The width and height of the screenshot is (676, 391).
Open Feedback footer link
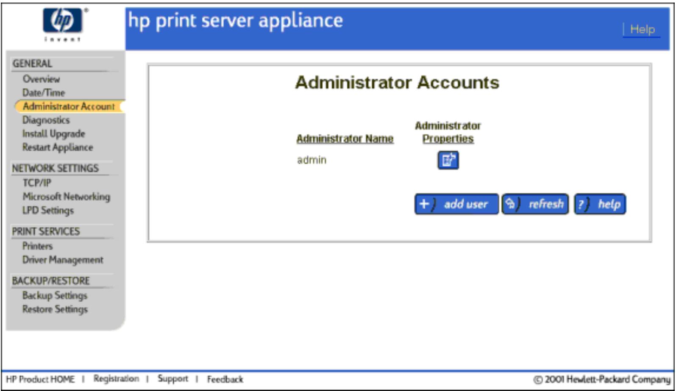pos(225,379)
